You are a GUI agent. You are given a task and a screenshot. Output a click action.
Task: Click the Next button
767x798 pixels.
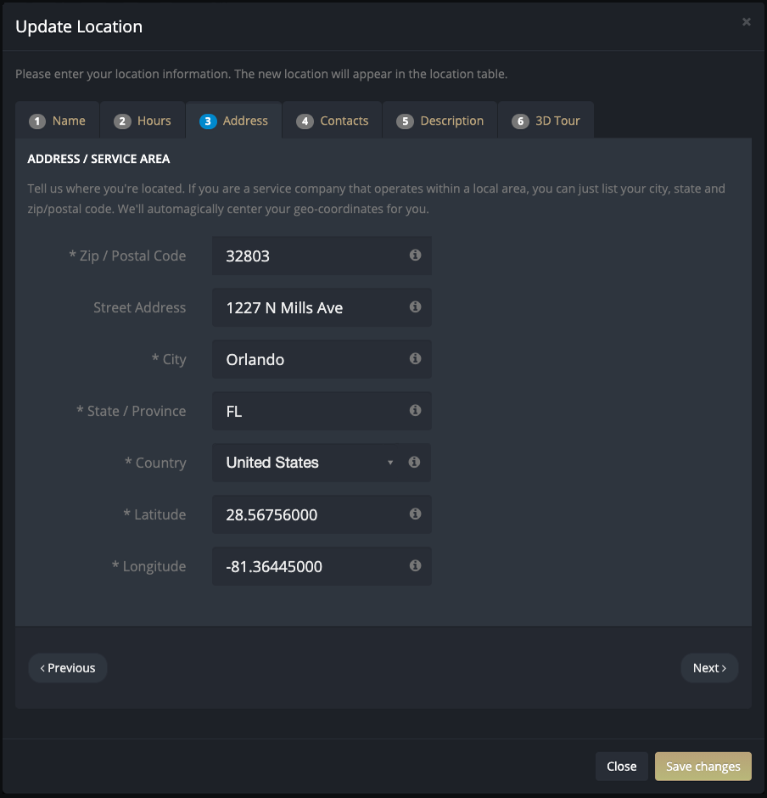(709, 668)
